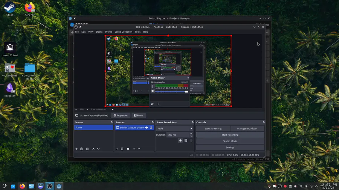Click Manage Broadcast

pyautogui.click(x=247, y=128)
